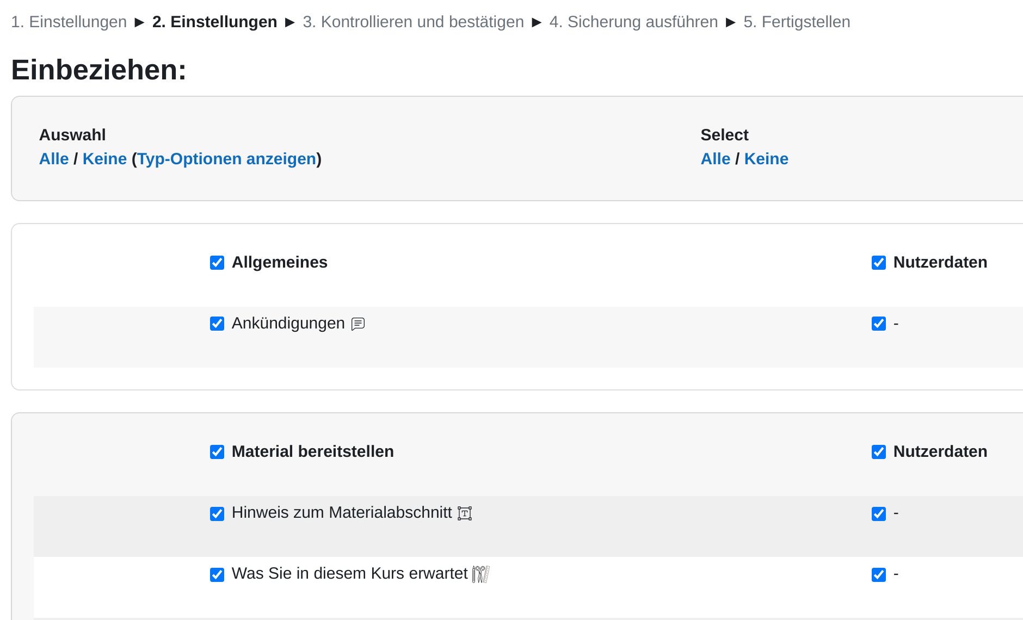Viewport: 1023px width, 620px height.
Task: Select Alle under Auswahl
Action: 54,159
